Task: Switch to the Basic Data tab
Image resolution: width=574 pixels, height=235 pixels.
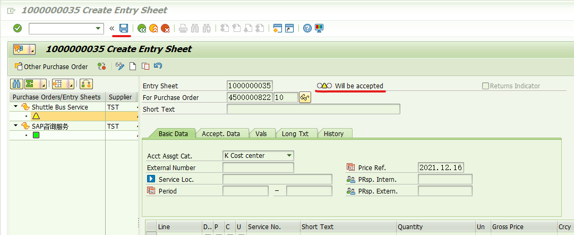Action: point(173,134)
